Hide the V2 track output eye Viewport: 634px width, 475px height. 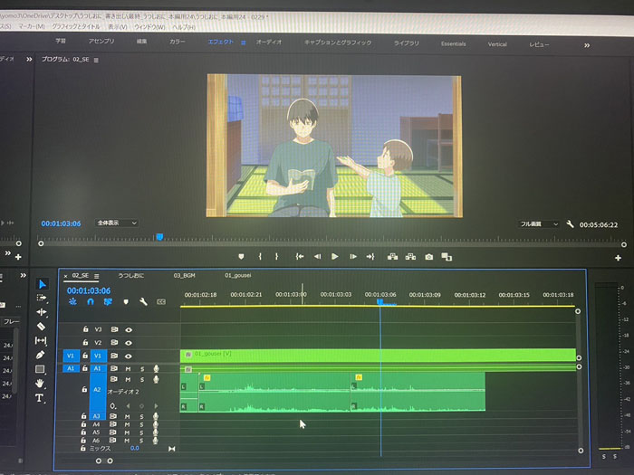[129, 343]
